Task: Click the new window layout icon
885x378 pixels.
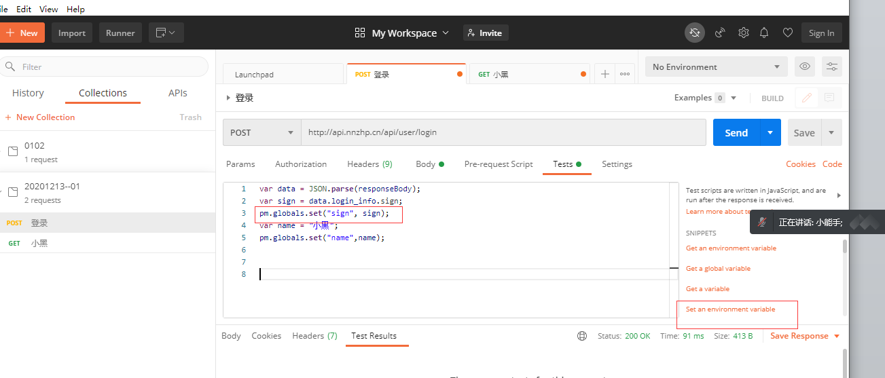Action: point(165,33)
